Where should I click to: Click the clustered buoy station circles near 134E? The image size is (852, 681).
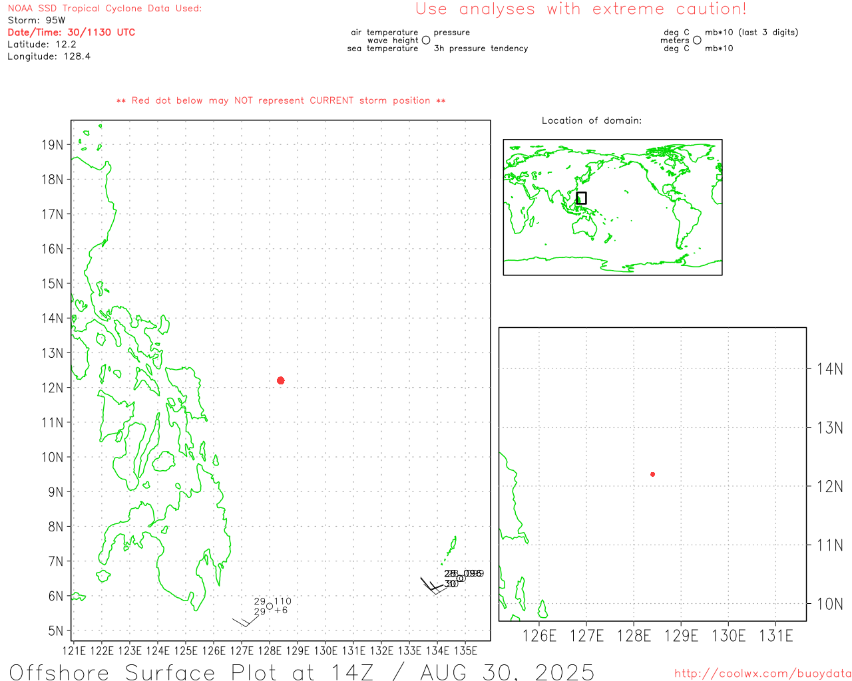point(460,578)
